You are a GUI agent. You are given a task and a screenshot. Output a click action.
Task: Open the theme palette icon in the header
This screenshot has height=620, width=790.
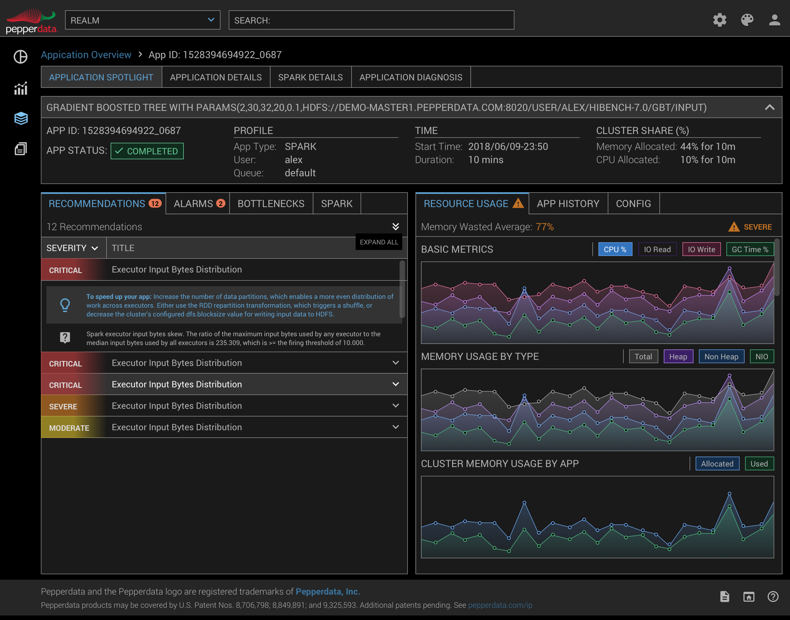[x=747, y=20]
